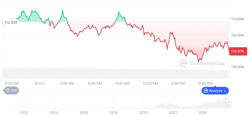This screenshot has width=250, height=116.
Task: Click the CoinMarketCap icon inside the Analyze button
Action: tap(206, 91)
